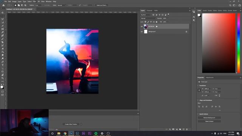Screen dimensions: 242x136
Task: Toggle filter for pixel layers
Action: pos(153,15)
